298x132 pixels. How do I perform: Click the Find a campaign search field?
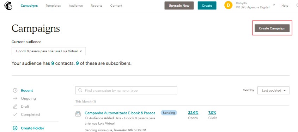(x=126, y=90)
